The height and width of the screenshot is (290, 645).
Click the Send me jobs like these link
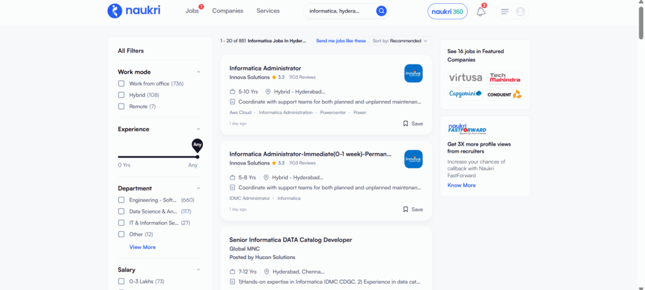pos(341,41)
